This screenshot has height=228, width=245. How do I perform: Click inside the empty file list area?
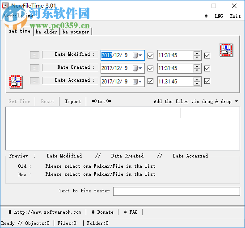(x=122, y=129)
